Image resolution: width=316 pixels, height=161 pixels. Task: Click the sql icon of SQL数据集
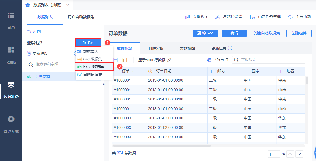pyautogui.click(x=79, y=59)
